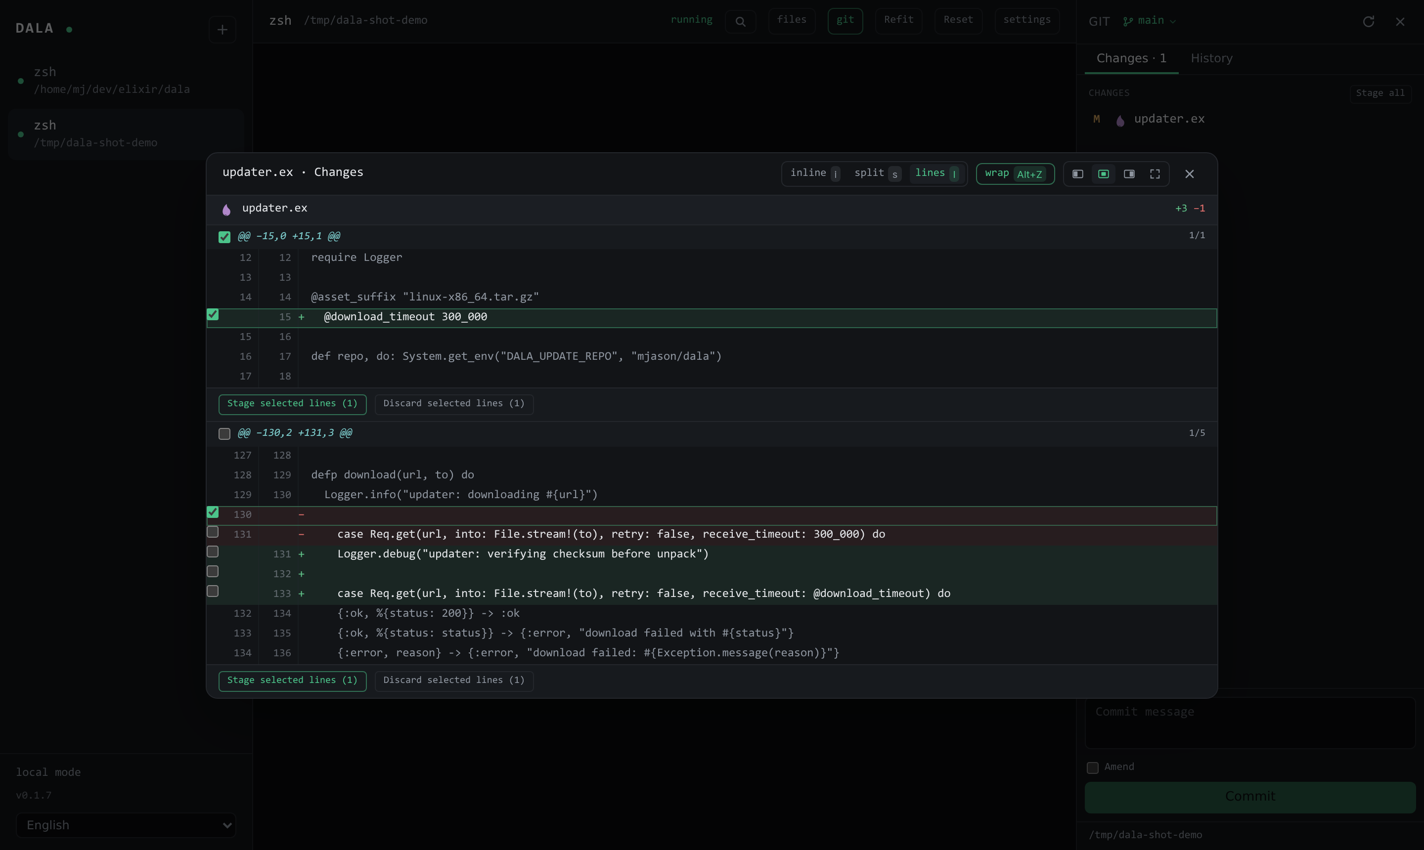Select the zsh session at /home/mj/dev/elixir/dala
The width and height of the screenshot is (1424, 850).
126,80
